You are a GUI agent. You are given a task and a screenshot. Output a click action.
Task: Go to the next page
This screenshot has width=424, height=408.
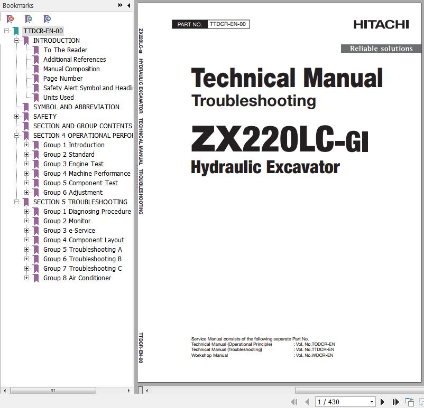point(382,402)
